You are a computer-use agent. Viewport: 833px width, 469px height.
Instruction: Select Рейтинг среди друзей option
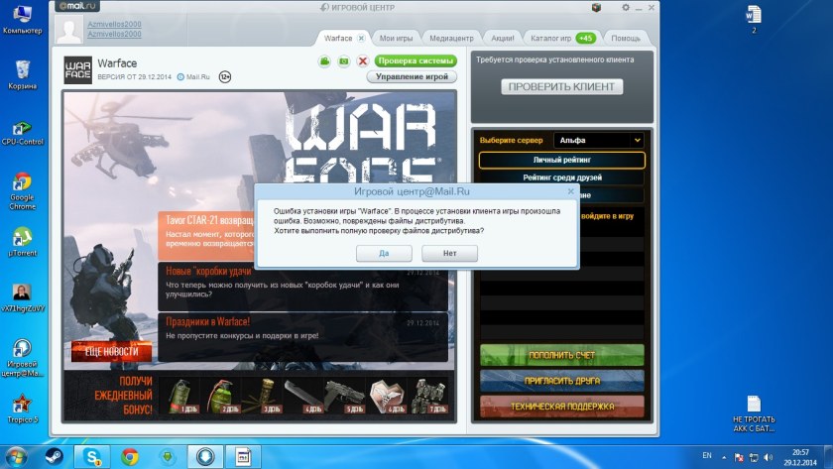click(562, 177)
